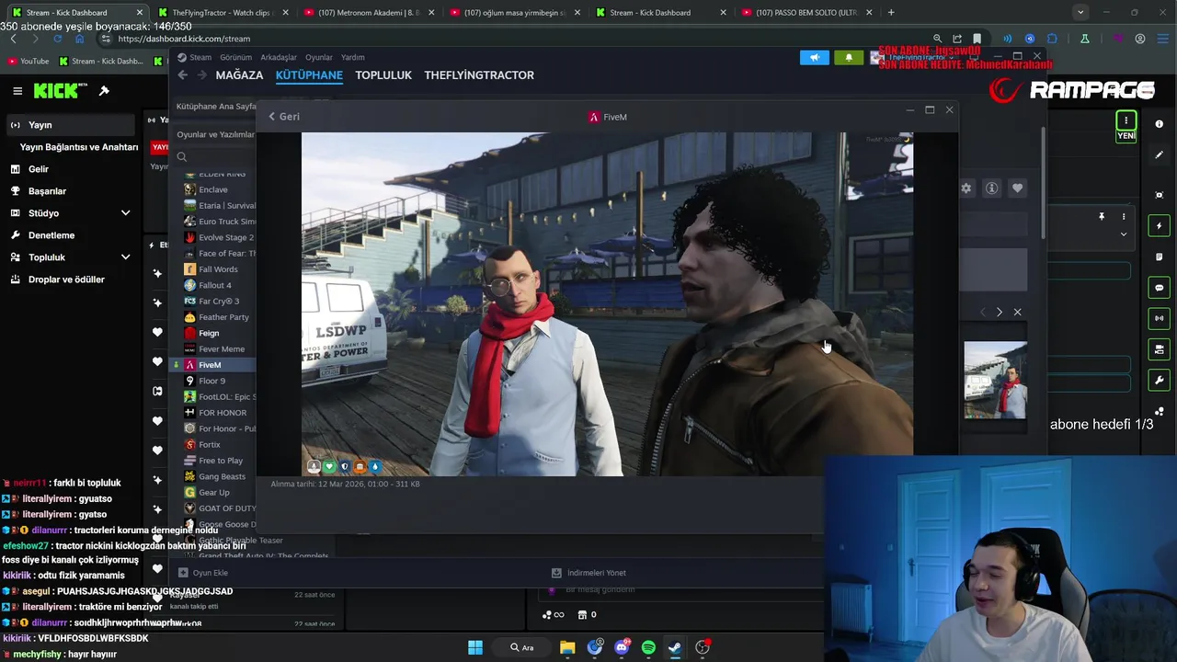Switch to Steam MAĞAZA tab
1177x662 pixels.
pyautogui.click(x=239, y=75)
